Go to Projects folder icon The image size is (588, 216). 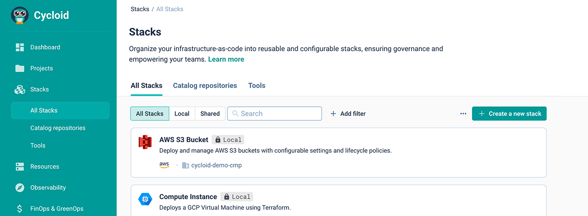(x=20, y=69)
